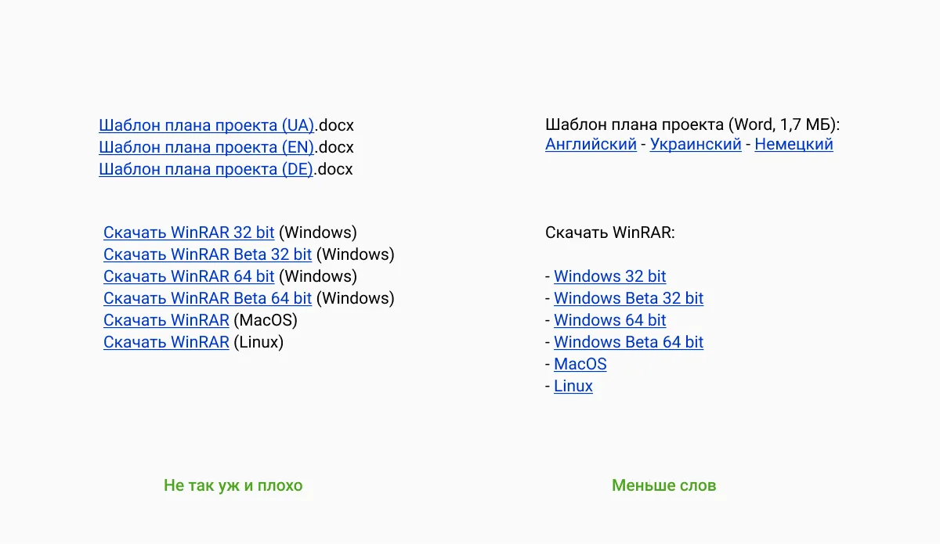Screen dimensions: 940x544
Task: Click Скачать WinRAR 32 bit link
Action: coord(189,232)
